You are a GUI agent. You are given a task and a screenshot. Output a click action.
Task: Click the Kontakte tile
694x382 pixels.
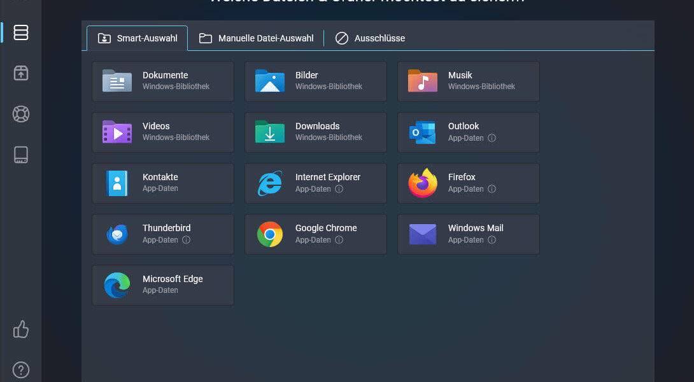(x=163, y=183)
